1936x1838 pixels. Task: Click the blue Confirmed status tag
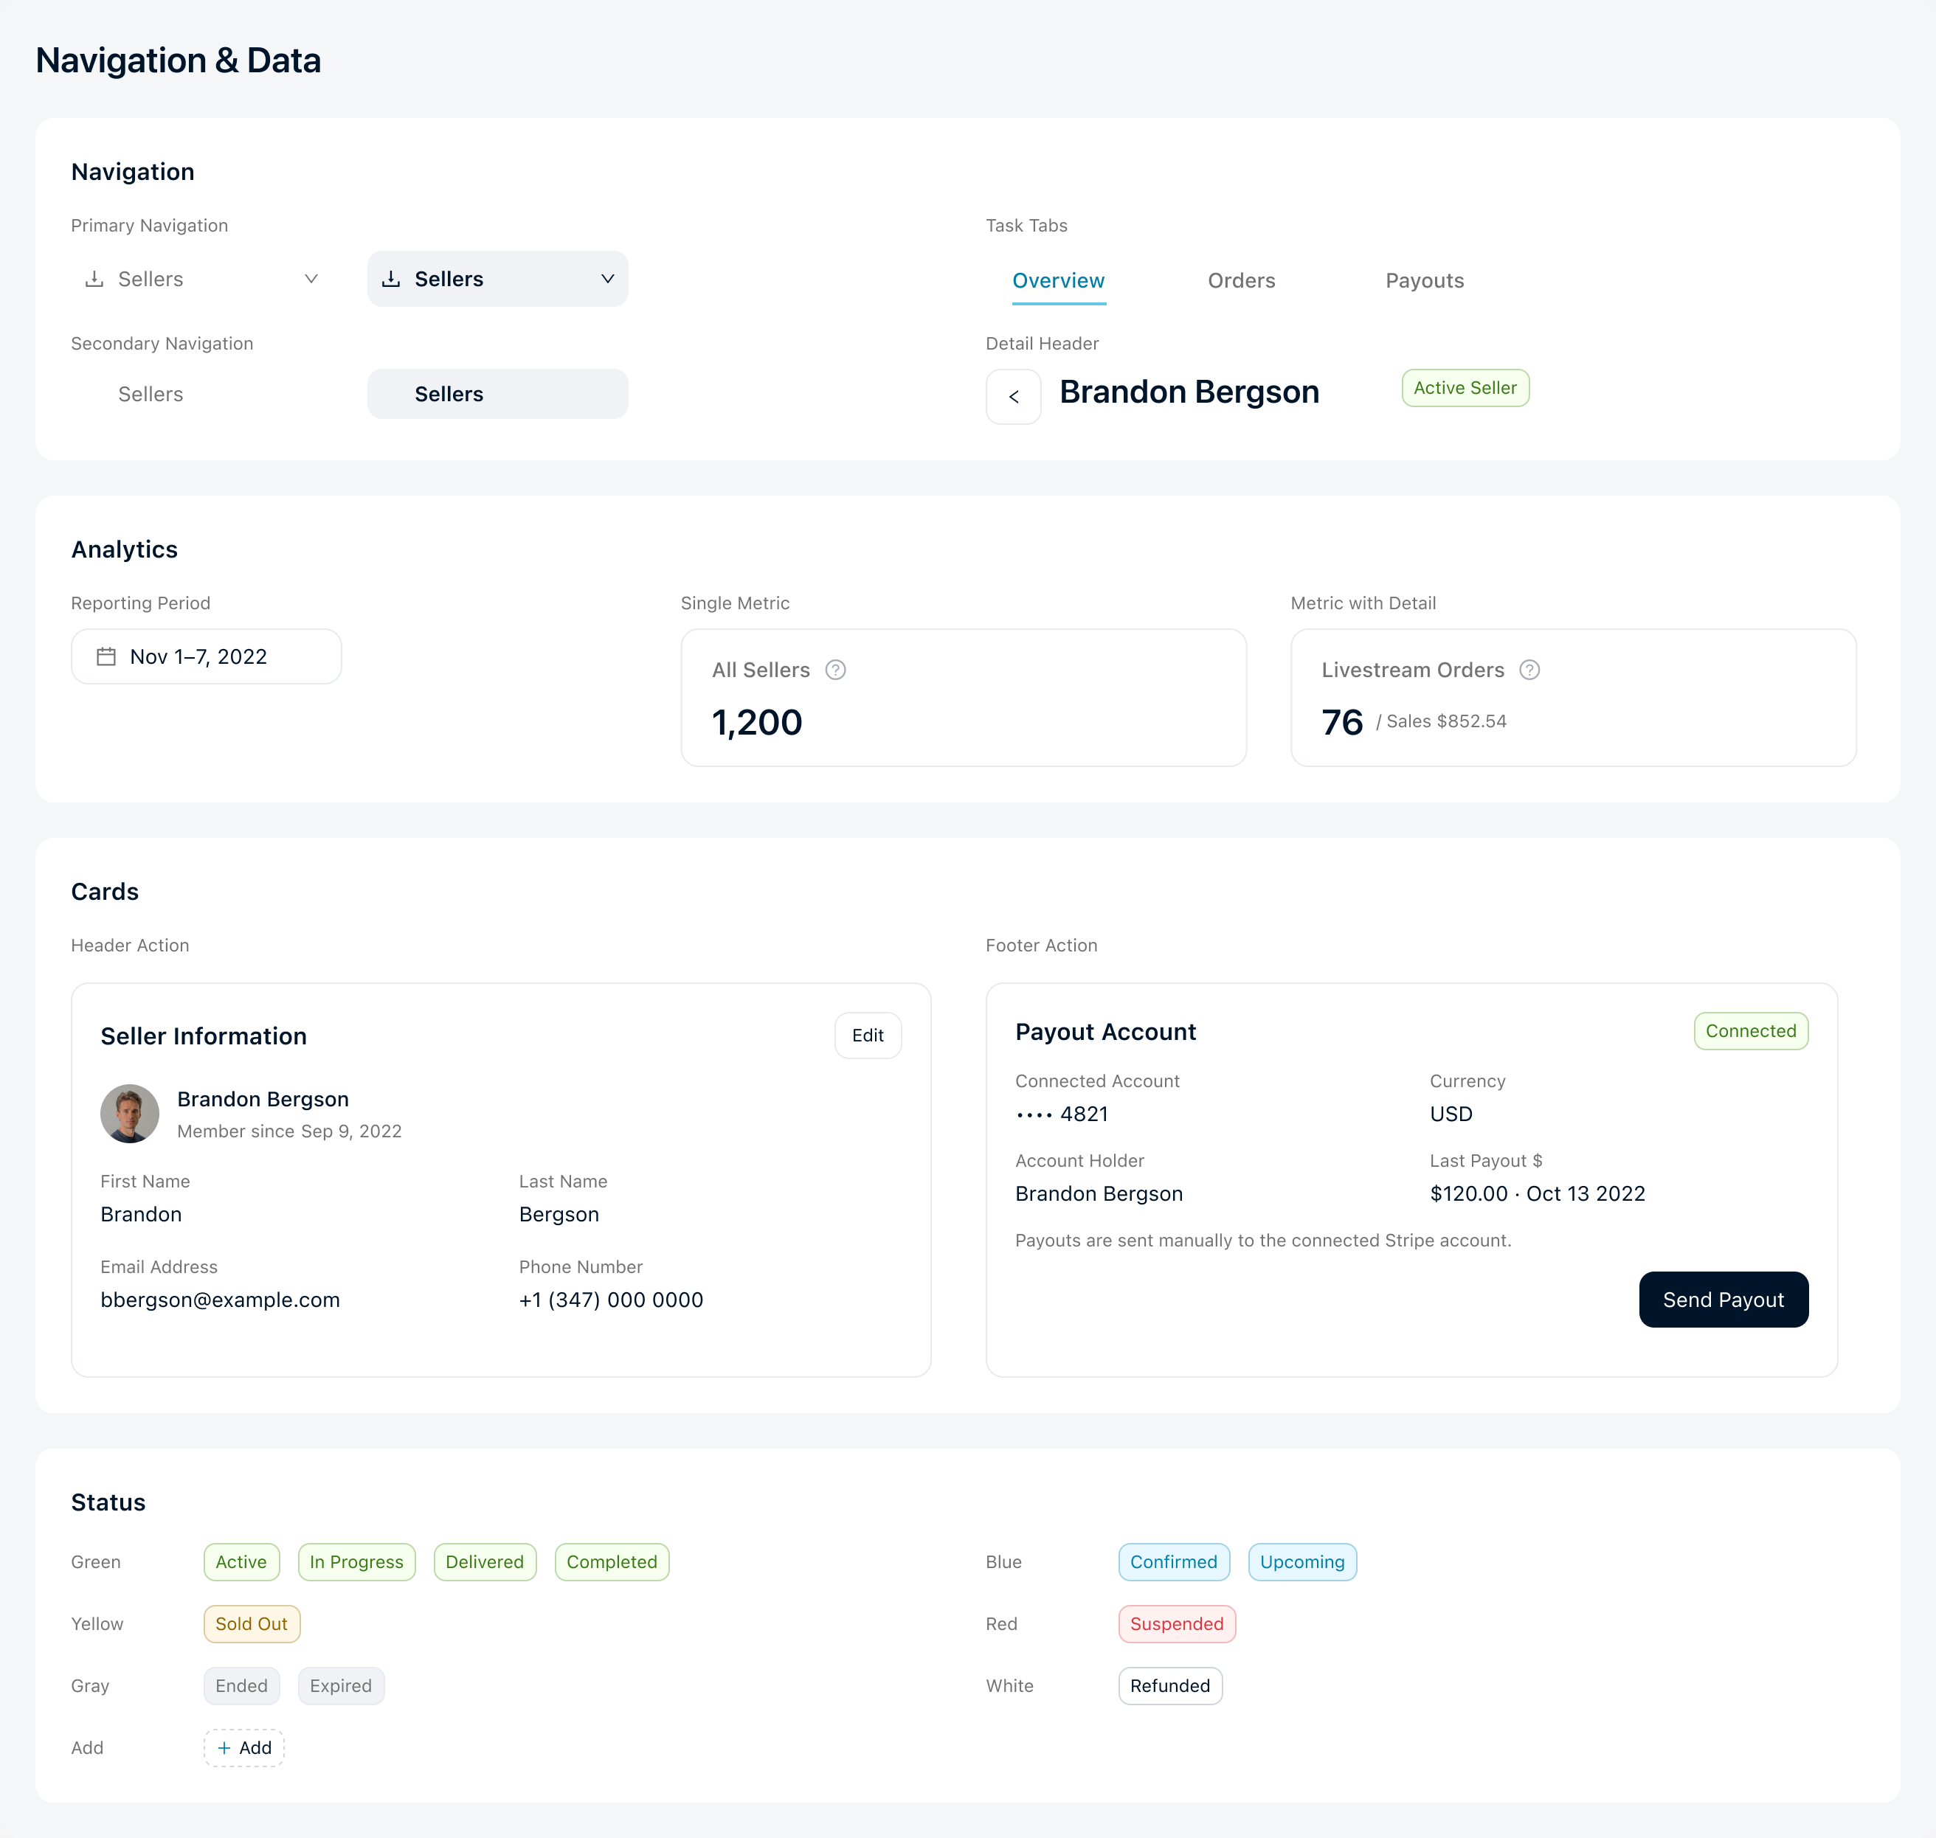1173,1561
